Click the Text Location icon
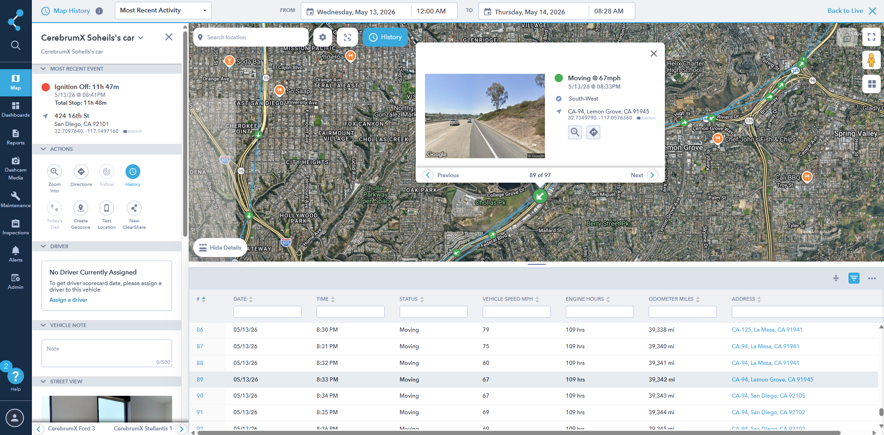The height and width of the screenshot is (435, 884). point(107,208)
